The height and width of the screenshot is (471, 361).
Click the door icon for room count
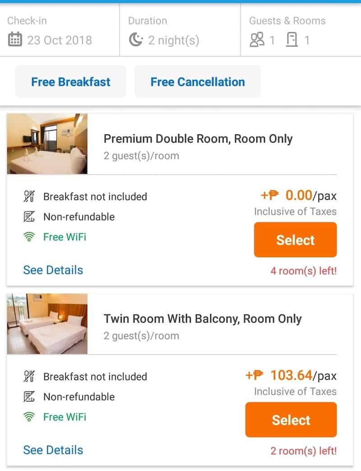coord(292,40)
